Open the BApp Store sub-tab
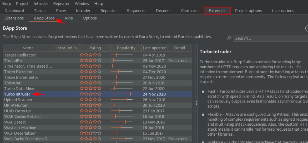Screen dimensions: 308x143 pos(44,18)
